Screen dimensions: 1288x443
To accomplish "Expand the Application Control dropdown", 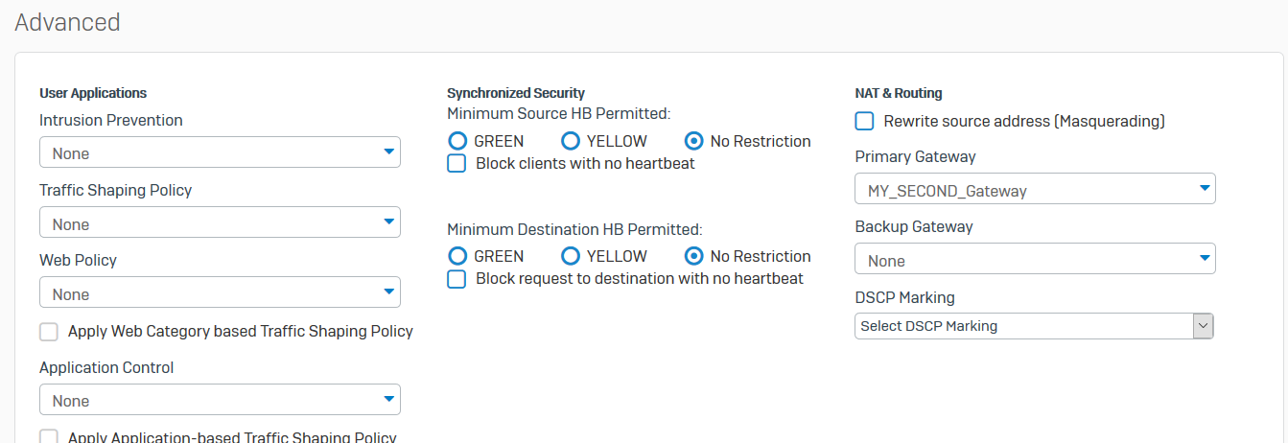I will (x=220, y=401).
